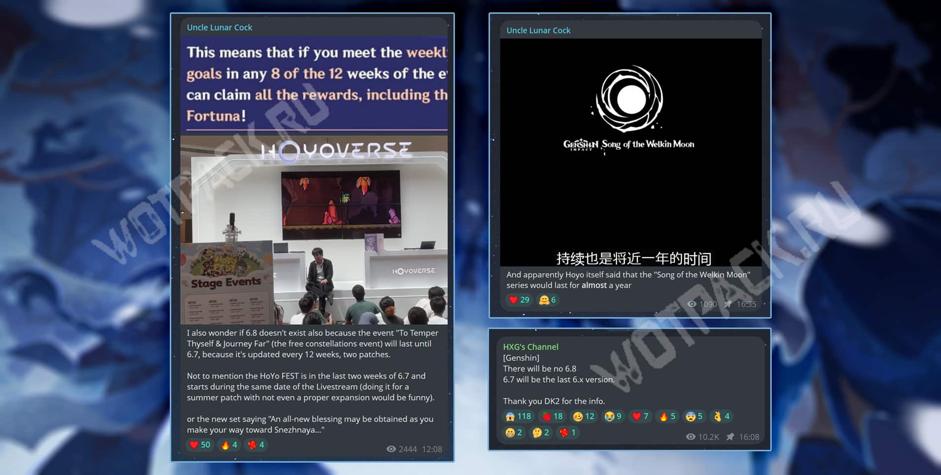The height and width of the screenshot is (475, 941).
Task: Open Uncle Lunar Cock above Welkin Moon video
Action: point(538,31)
